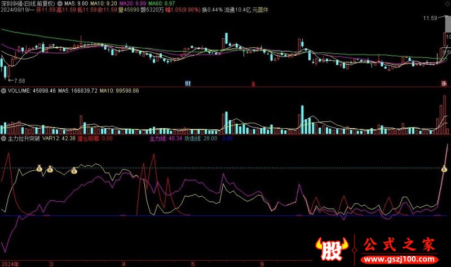Image resolution: width=451 pixels, height=267 pixels.
Task: Select the green MA60: 8.97 label
Action: 161,4
